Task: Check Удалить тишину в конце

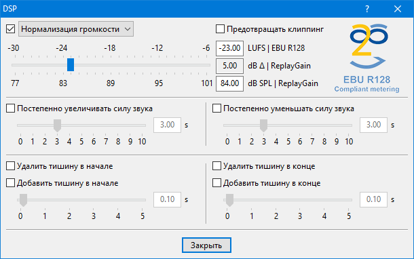Action: click(x=217, y=166)
